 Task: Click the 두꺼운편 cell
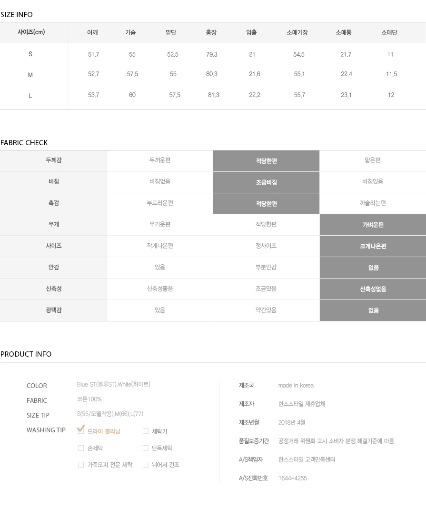(160, 160)
